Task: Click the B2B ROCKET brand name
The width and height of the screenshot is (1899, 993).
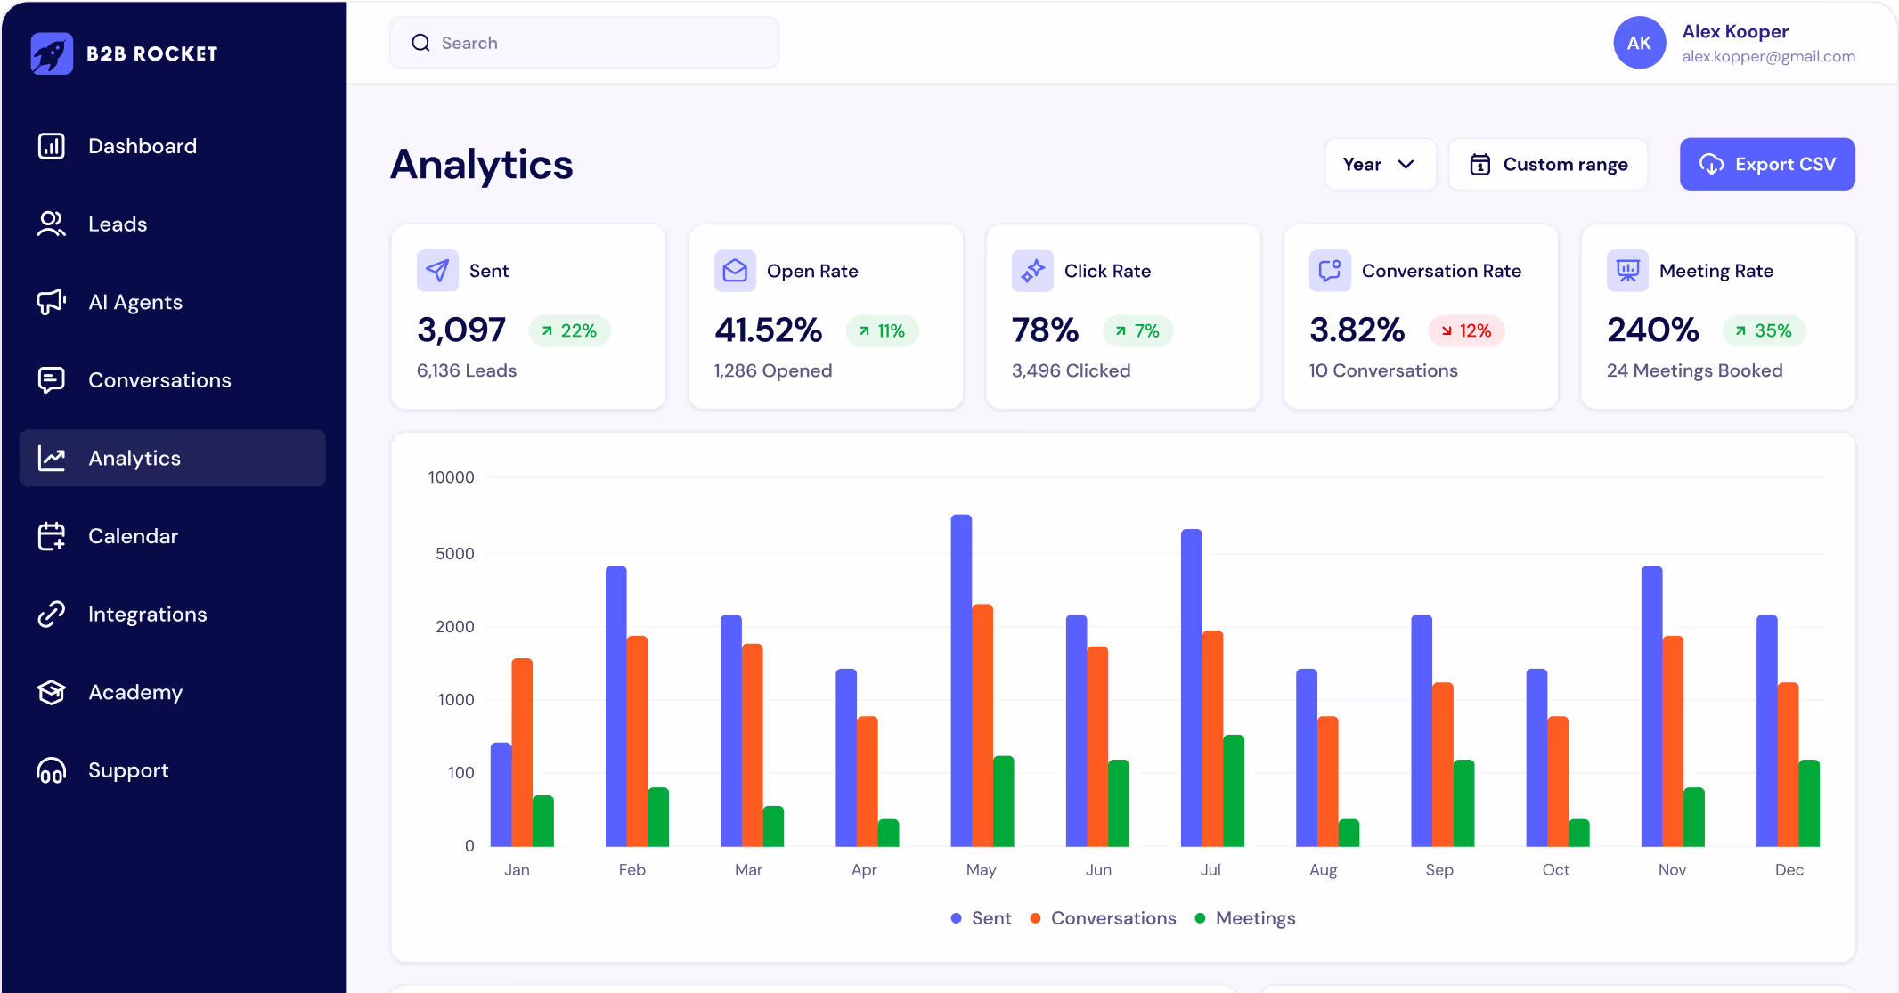Action: [152, 53]
